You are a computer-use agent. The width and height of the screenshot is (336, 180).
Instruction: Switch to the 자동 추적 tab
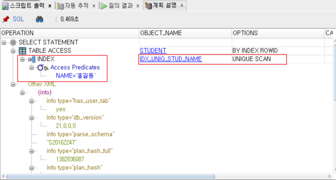(76, 5)
